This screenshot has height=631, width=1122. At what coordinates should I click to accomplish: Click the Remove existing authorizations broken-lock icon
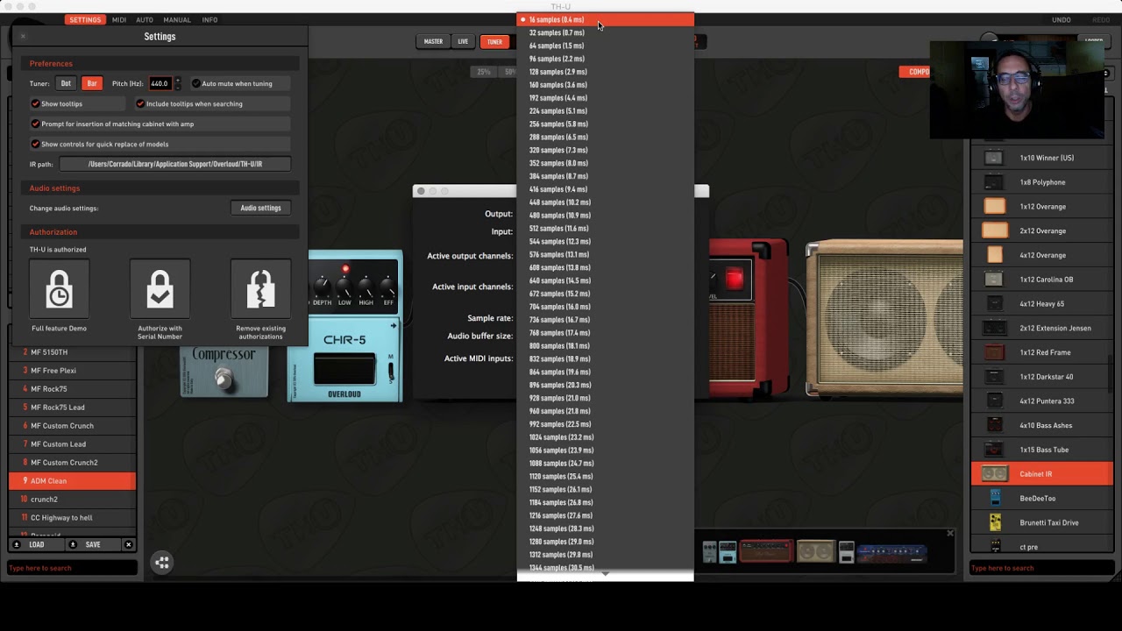pos(260,289)
